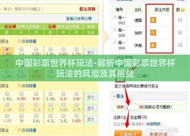Check the box above odds 3.5↓
The image size is (190, 136).
63,116
